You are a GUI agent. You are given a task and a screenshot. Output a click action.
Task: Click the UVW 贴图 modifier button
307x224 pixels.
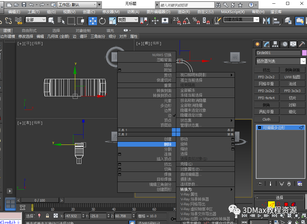(292, 77)
